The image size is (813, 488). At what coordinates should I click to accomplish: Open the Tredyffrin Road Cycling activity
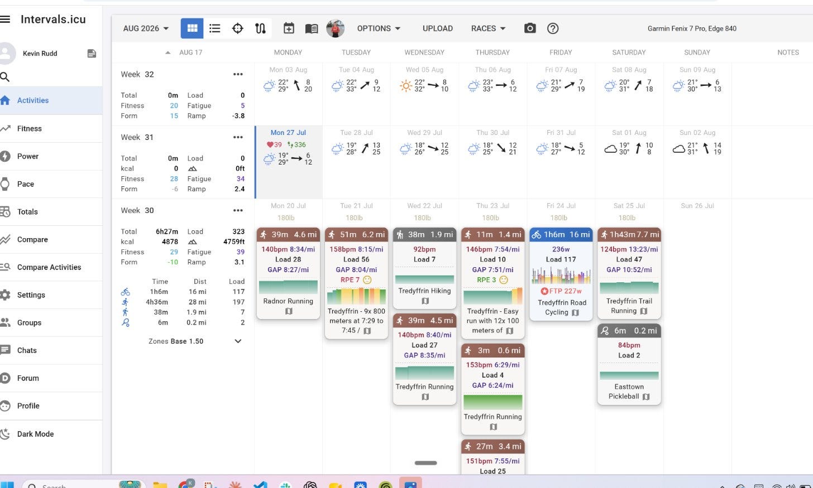[561, 274]
